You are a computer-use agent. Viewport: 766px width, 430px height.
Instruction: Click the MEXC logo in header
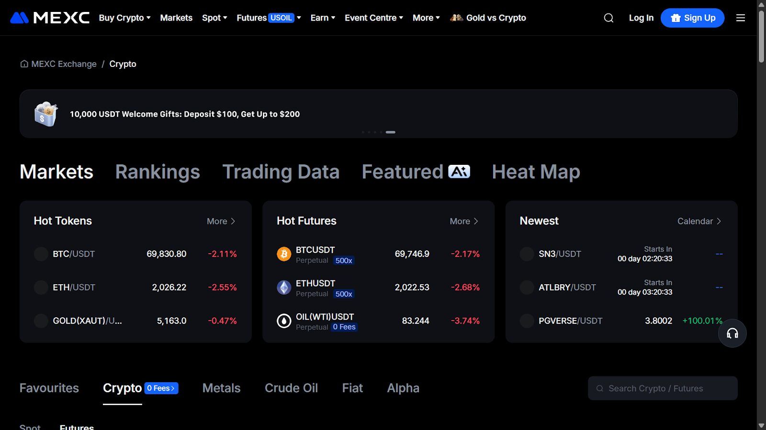tap(50, 18)
